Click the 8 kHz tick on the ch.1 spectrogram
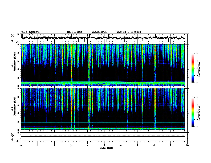This screenshot has width=211, height=163. point(20,53)
